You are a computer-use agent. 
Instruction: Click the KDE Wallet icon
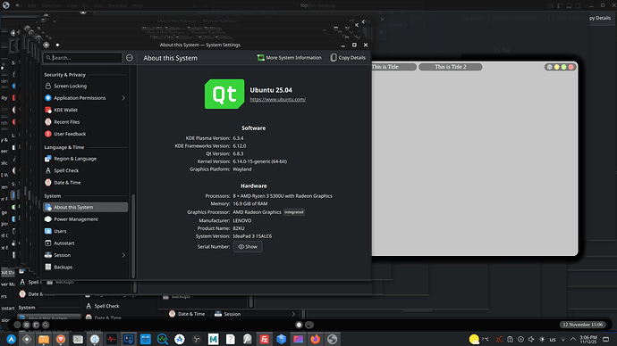(x=48, y=110)
